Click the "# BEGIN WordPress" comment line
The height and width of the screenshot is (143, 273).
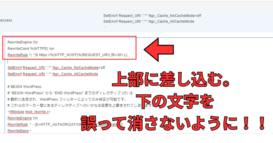tap(25, 87)
